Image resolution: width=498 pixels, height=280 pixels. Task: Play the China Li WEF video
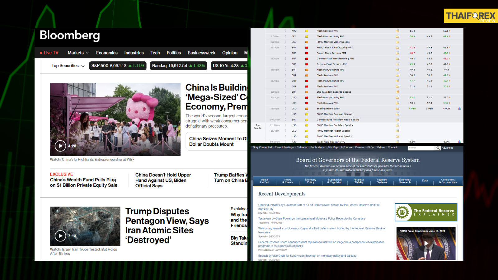(x=60, y=146)
